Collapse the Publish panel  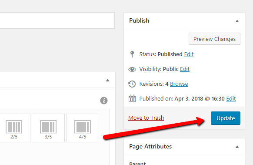click(237, 21)
